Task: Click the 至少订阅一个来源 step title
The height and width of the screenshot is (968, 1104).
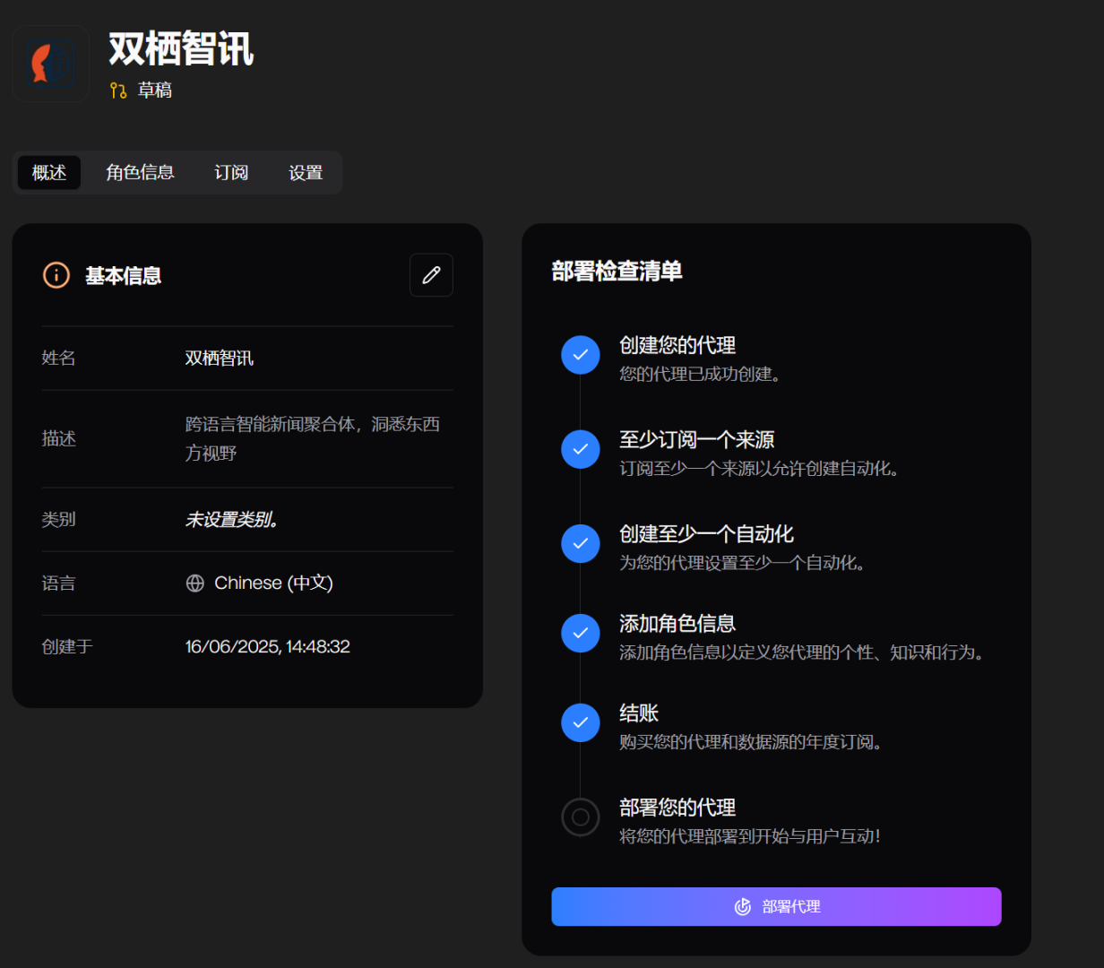Action: 696,440
